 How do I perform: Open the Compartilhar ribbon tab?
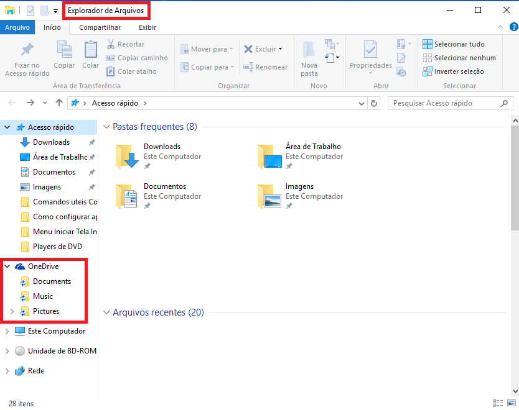pyautogui.click(x=100, y=27)
